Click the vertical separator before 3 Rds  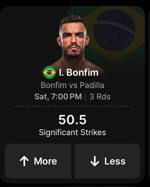pyautogui.click(x=85, y=97)
